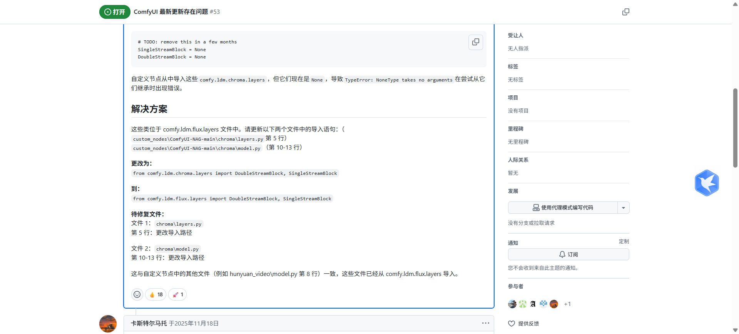Show the +1 additional participants
Image resolution: width=739 pixels, height=334 pixels.
(x=567, y=304)
